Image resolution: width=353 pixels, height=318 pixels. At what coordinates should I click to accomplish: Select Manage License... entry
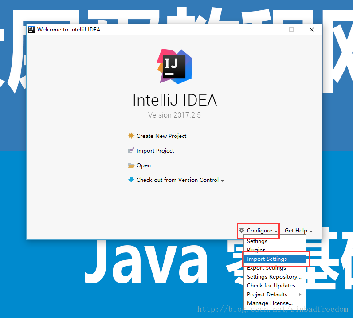click(x=275, y=303)
